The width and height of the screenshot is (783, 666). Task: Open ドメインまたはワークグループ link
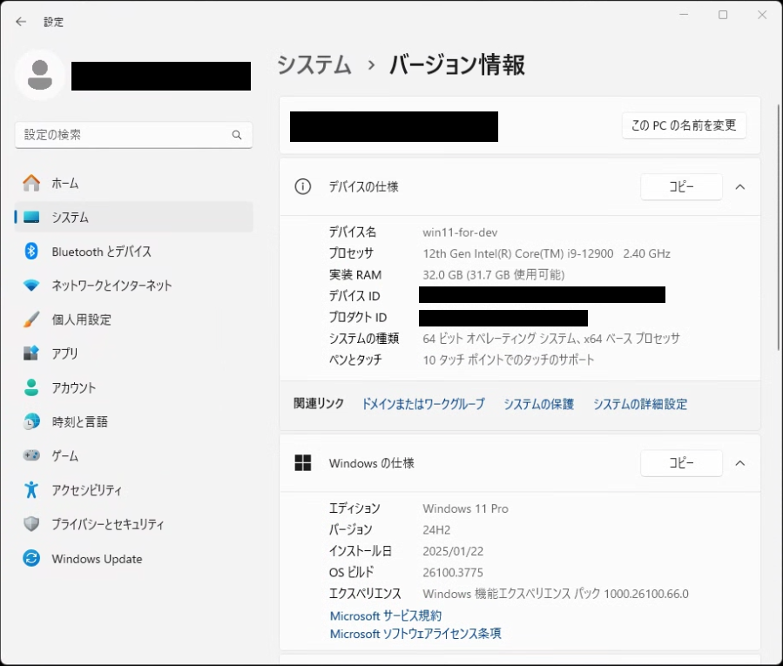coord(423,404)
